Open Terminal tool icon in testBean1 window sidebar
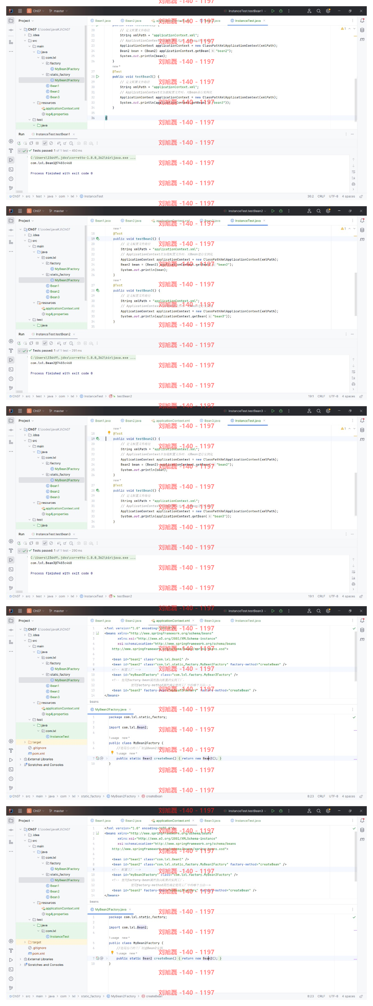Image resolution: width=373 pixels, height=1006 pixels. pos(11,169)
